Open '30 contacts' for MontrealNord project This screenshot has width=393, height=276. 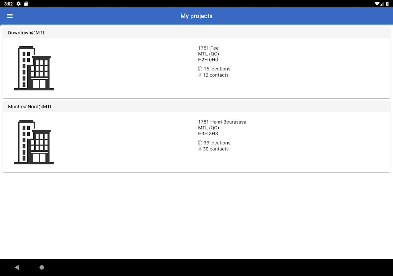tap(216, 149)
